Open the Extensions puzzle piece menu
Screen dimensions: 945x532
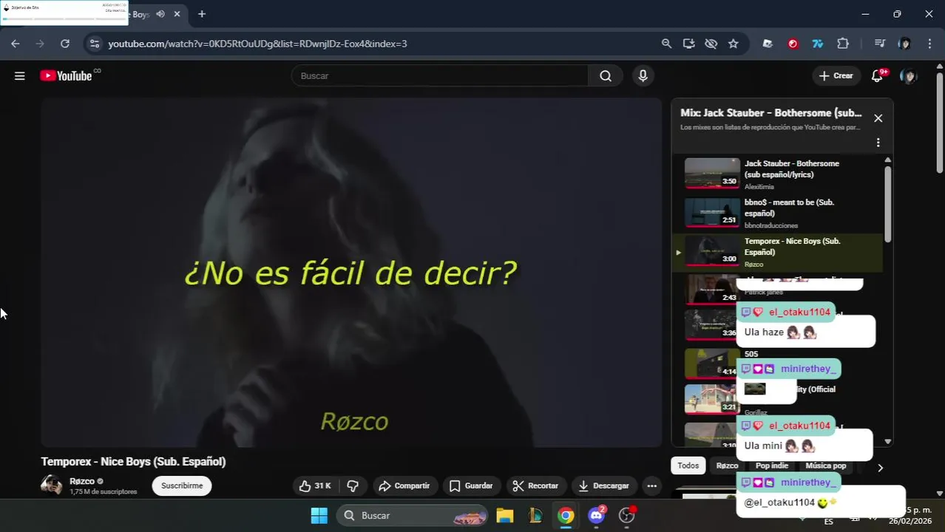[843, 44]
